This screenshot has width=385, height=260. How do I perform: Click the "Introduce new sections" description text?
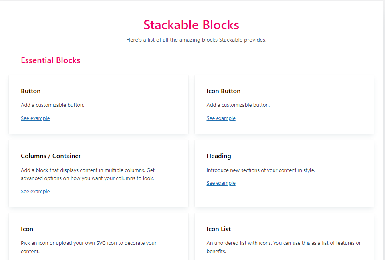point(261,170)
